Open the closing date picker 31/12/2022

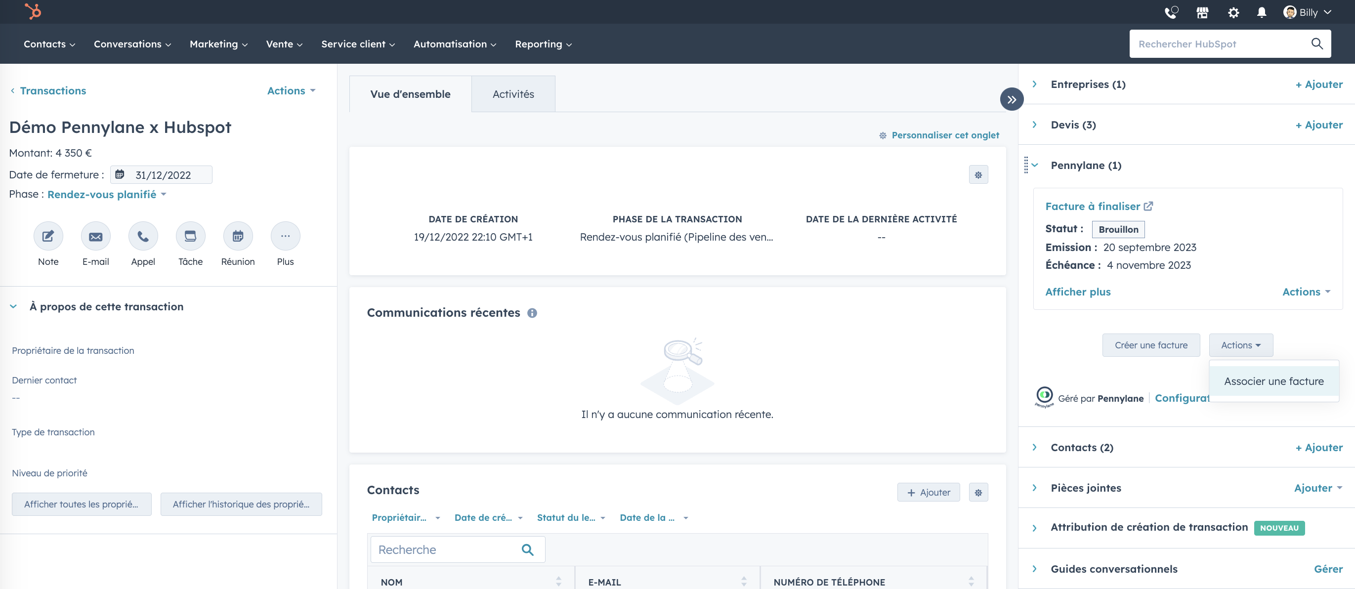point(161,174)
